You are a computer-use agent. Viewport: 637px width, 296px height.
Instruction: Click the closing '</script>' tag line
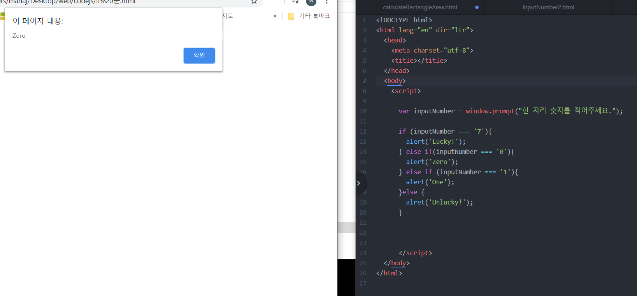pyautogui.click(x=415, y=253)
